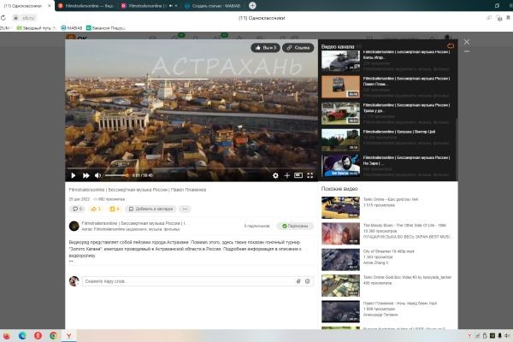Screen dimensions: 513x342
Task: Open Tanki Online Epic gold box video
Action: [x=340, y=208]
